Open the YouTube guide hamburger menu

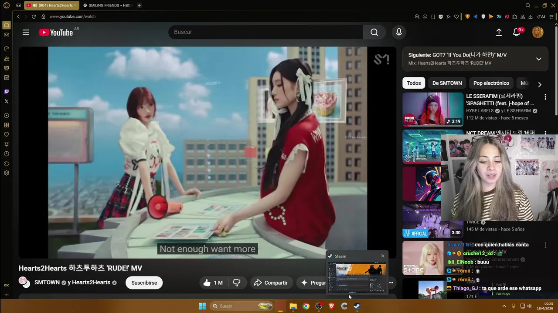(x=26, y=32)
